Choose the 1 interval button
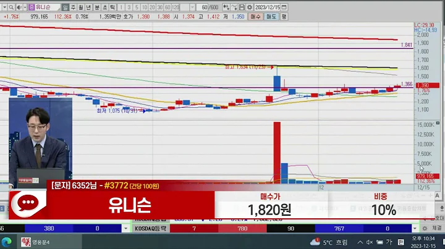The image size is (445, 249). point(121,7)
